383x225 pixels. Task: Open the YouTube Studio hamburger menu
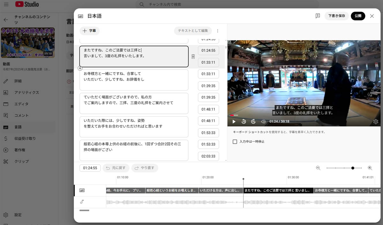[6, 4]
